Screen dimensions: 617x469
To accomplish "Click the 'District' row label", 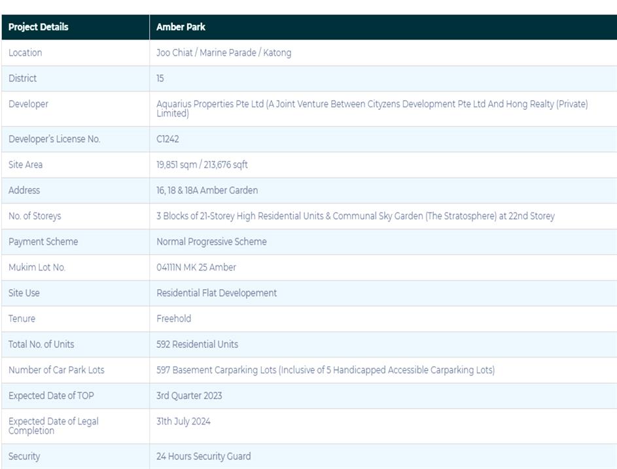I will click(x=23, y=78).
